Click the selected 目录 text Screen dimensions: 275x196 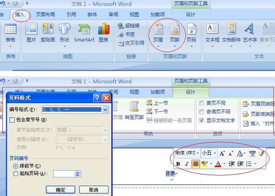coord(170,174)
